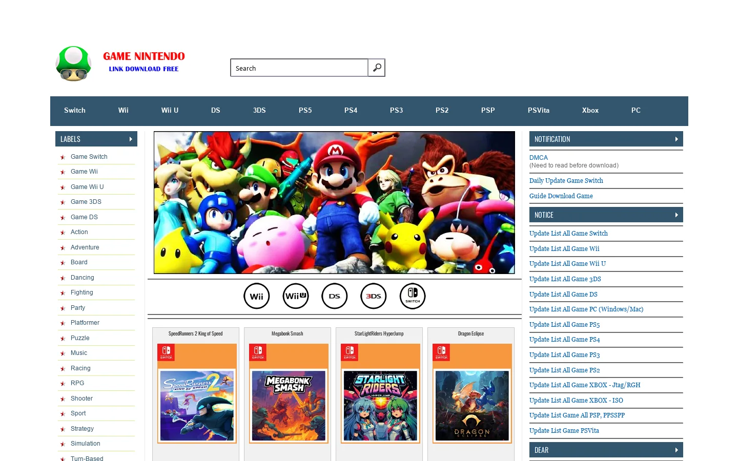Click Switch badge on Dragon Eclipse card
Image resolution: width=738 pixels, height=461 pixels.
coord(441,352)
